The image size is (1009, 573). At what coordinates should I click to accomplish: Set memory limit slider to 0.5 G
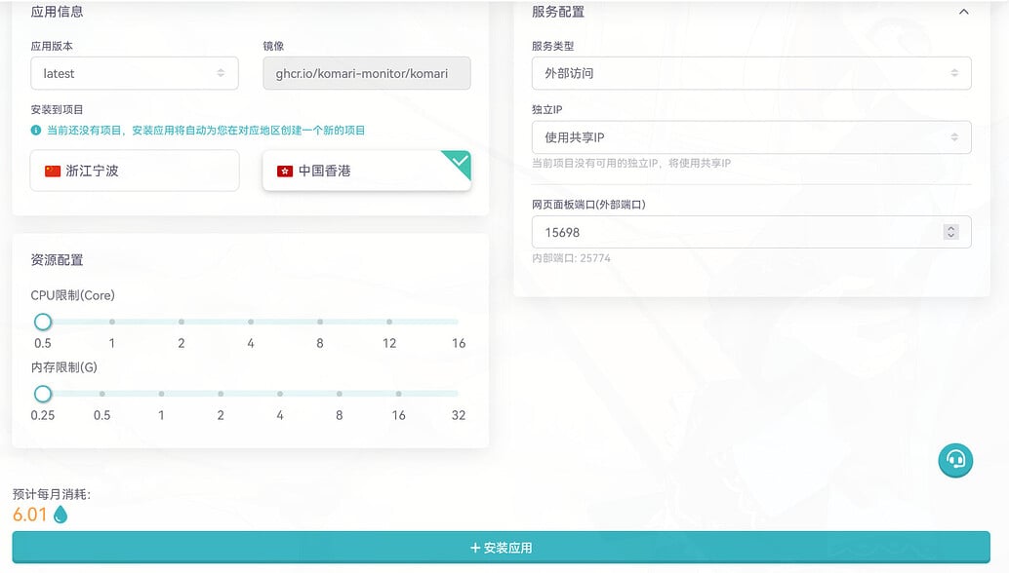(101, 394)
